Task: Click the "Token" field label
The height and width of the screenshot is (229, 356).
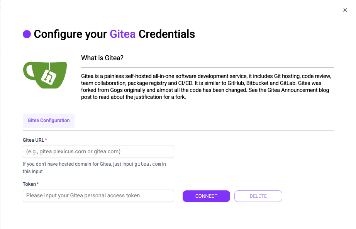Action: [29, 184]
